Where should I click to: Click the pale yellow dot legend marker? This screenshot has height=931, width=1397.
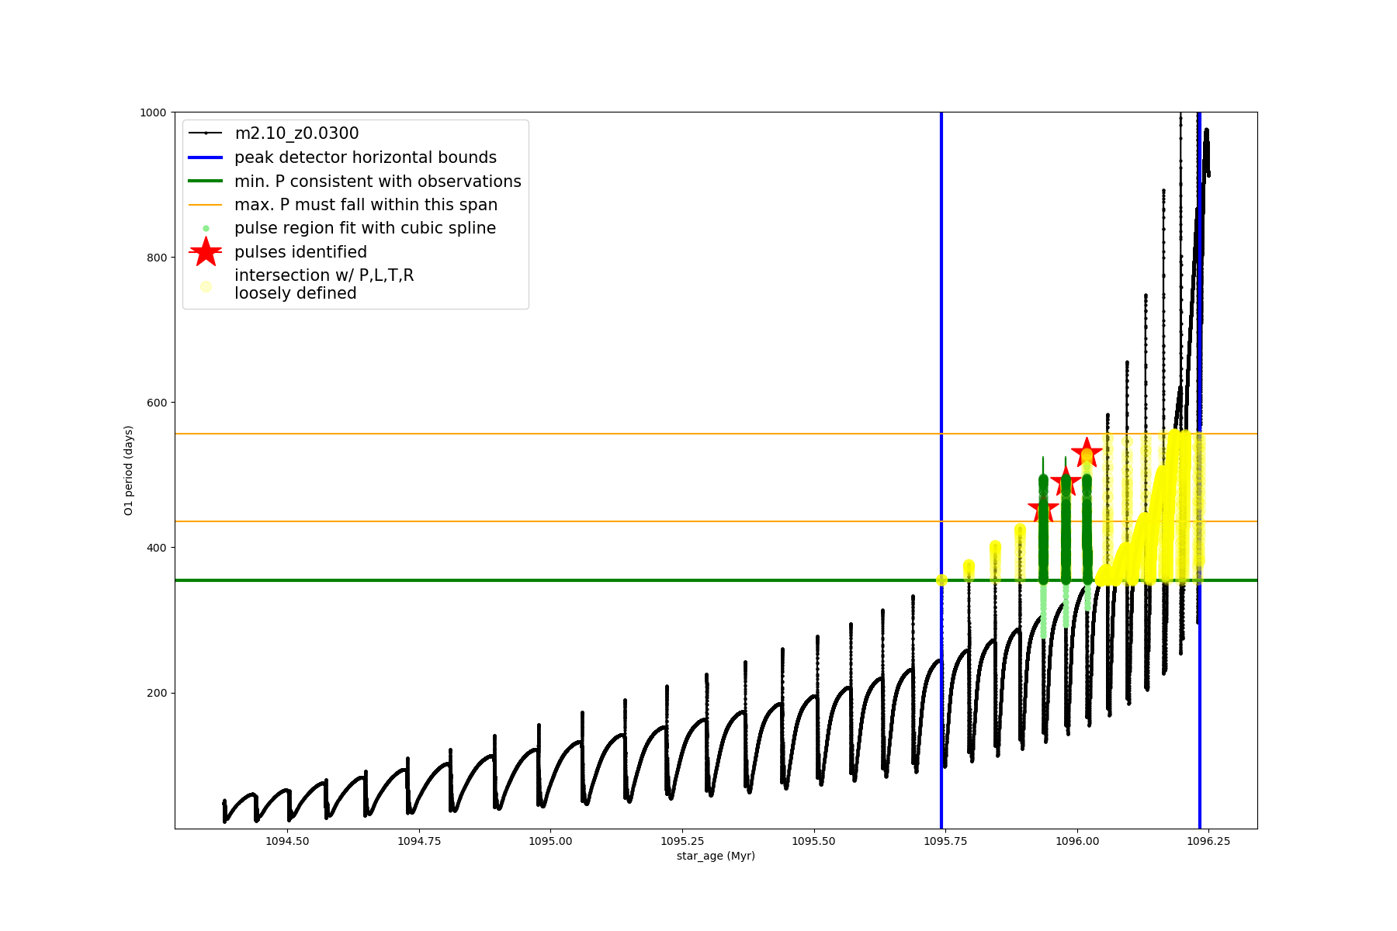click(206, 286)
